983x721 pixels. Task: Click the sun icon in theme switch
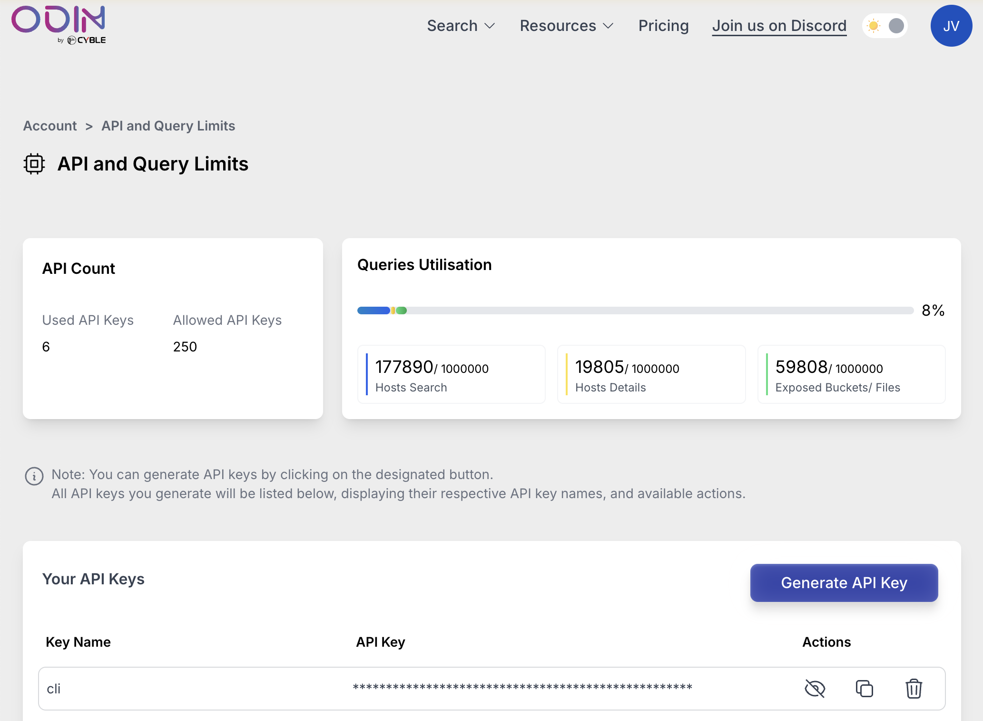(874, 26)
